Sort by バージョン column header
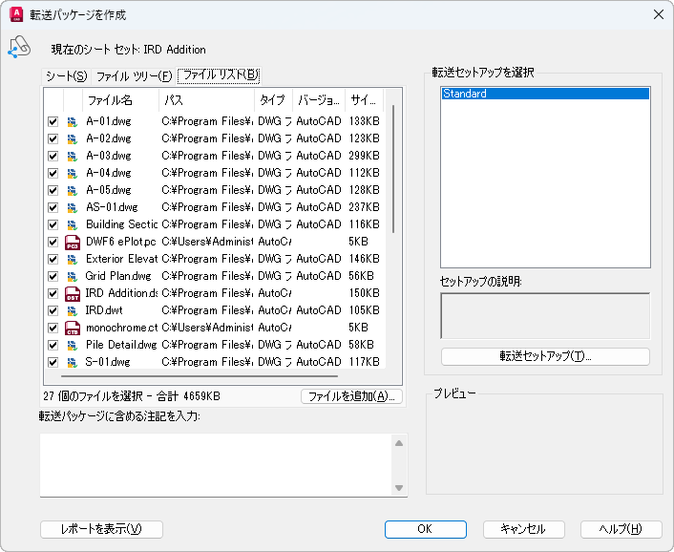The width and height of the screenshot is (674, 552). (x=319, y=100)
